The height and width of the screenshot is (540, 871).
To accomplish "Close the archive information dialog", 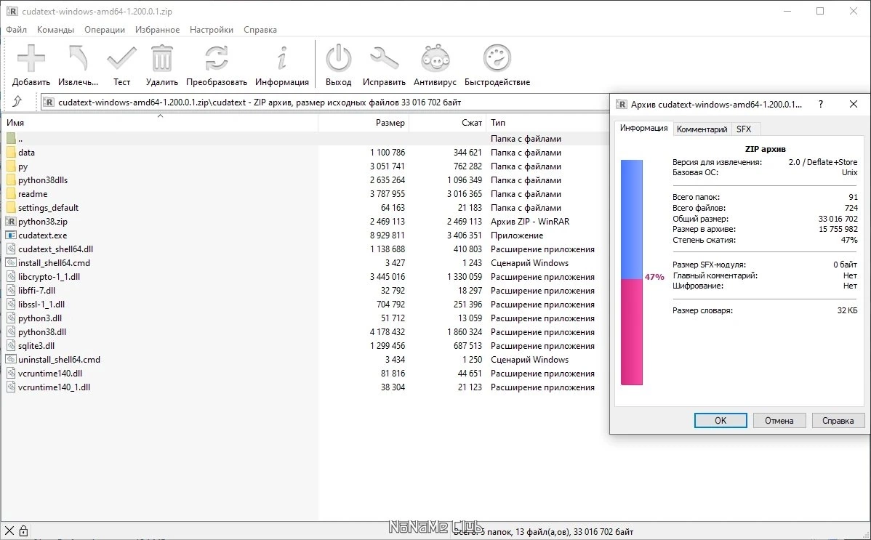I will [x=854, y=105].
